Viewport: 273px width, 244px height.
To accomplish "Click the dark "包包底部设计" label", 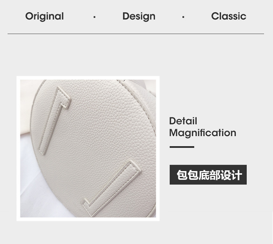I will pos(208,175).
